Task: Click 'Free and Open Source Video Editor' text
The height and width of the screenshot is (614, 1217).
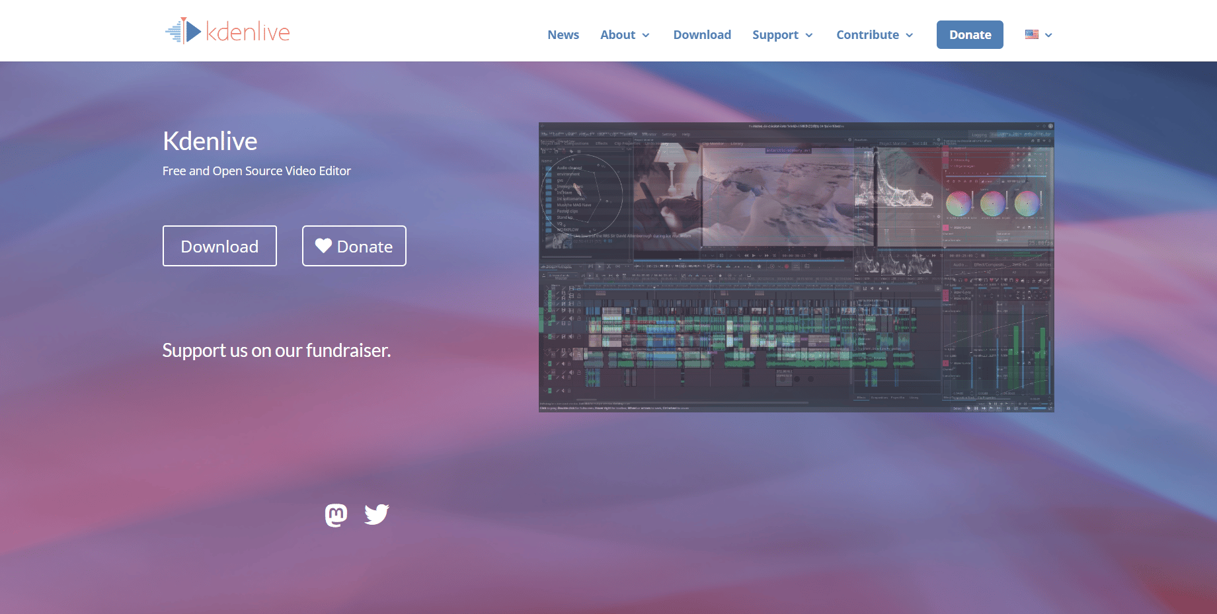Action: click(x=256, y=171)
